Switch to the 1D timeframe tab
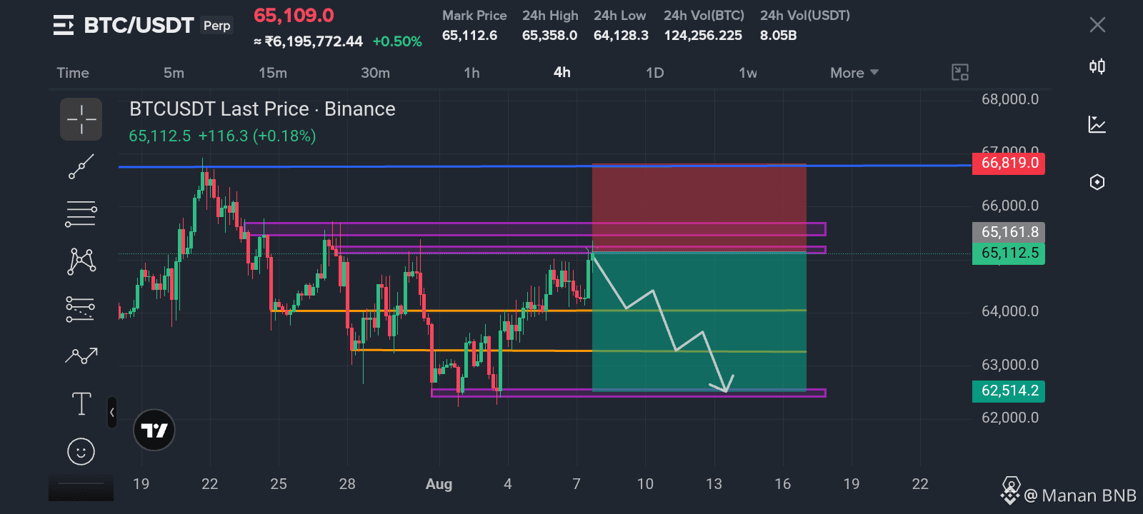 pyautogui.click(x=655, y=73)
